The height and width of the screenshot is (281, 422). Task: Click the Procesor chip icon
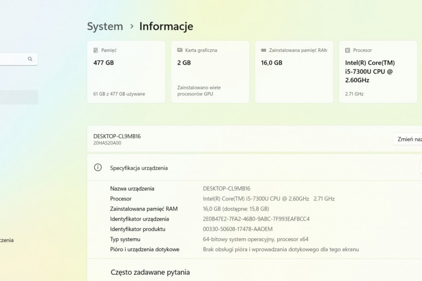coord(347,50)
